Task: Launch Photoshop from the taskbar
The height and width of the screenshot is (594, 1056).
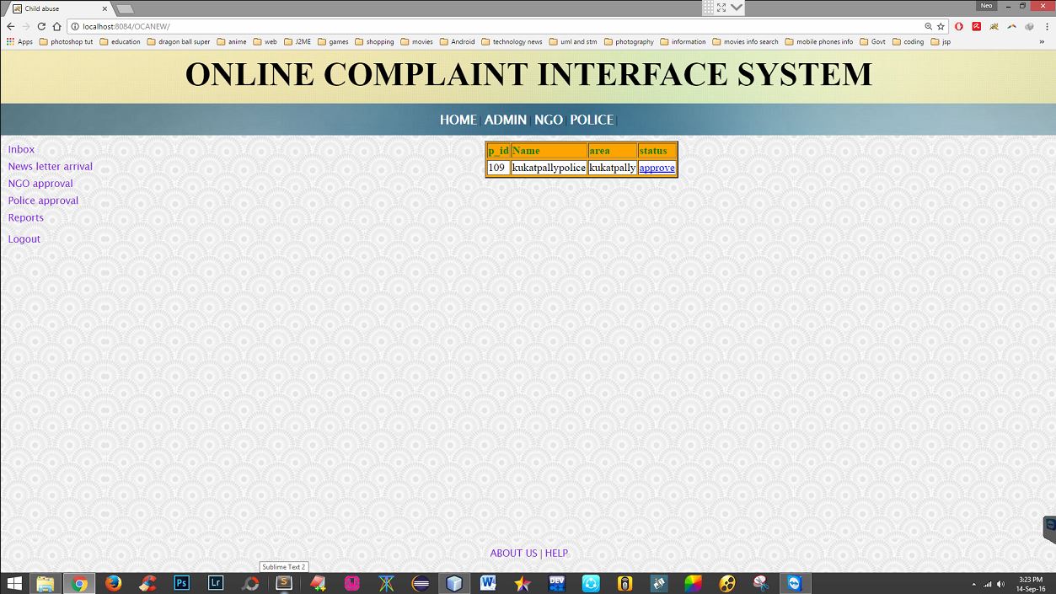Action: (x=182, y=583)
